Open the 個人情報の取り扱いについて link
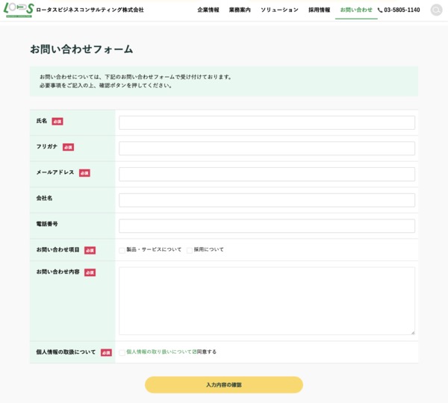The image size is (448, 403). (x=161, y=352)
